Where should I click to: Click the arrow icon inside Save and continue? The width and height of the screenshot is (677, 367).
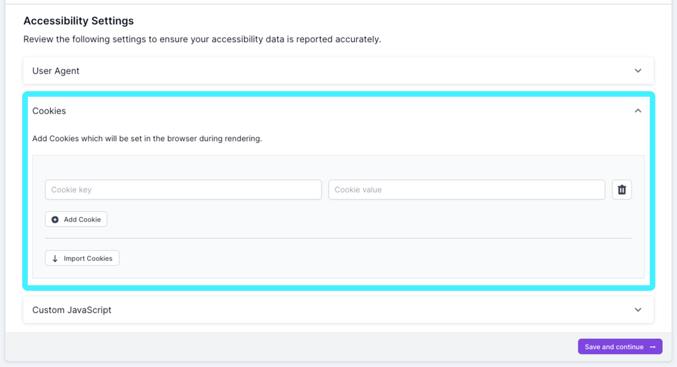[x=653, y=347]
